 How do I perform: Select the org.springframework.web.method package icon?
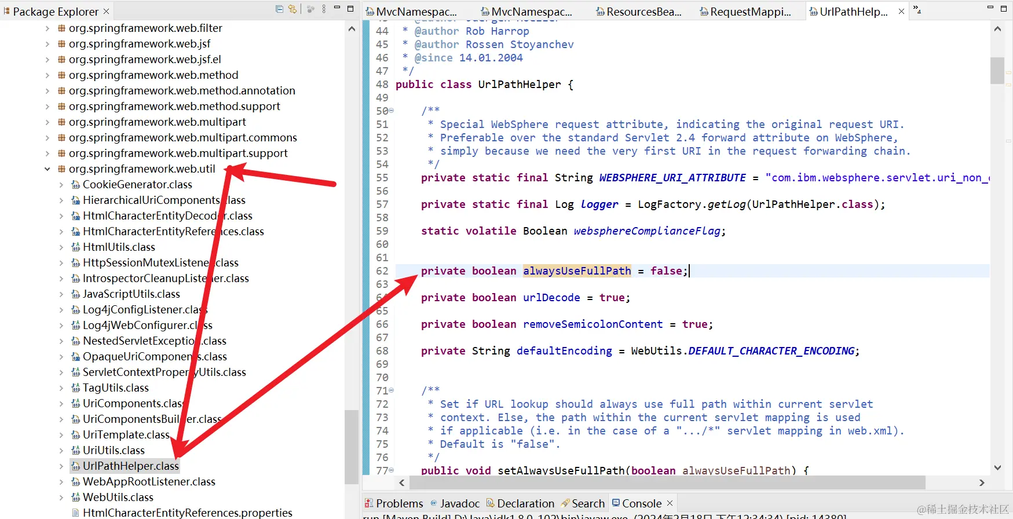(61, 75)
